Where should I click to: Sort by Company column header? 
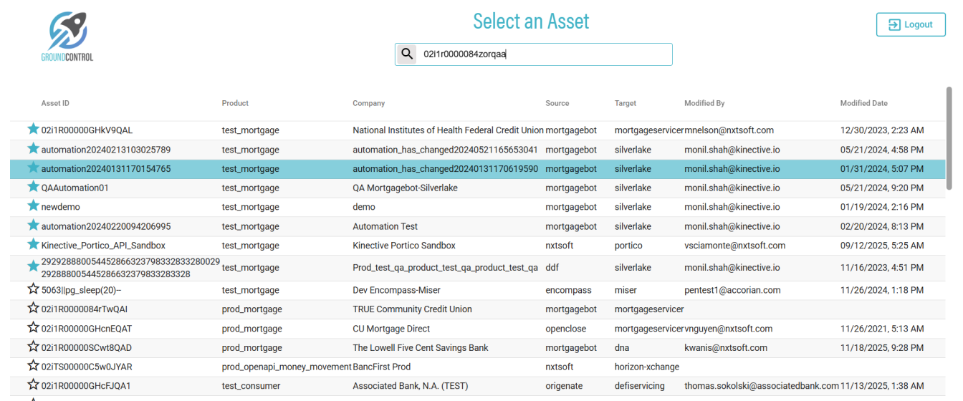pyautogui.click(x=368, y=103)
